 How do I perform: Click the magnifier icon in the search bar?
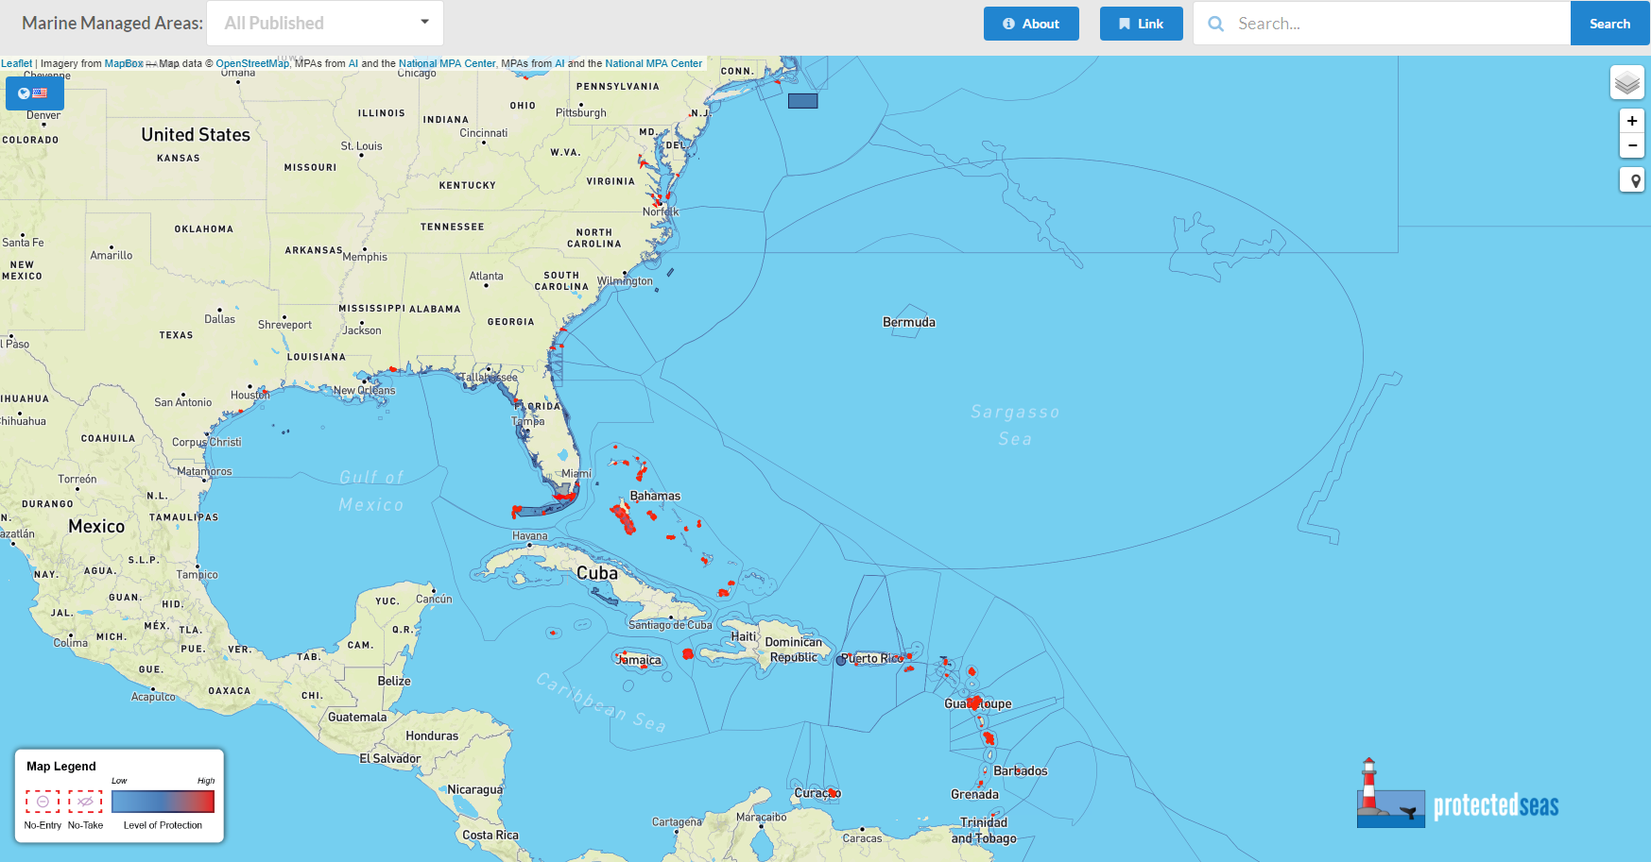[1215, 24]
